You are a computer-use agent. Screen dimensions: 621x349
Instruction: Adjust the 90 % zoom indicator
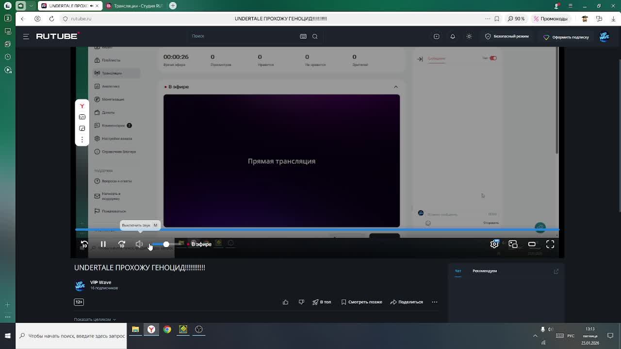(x=516, y=18)
